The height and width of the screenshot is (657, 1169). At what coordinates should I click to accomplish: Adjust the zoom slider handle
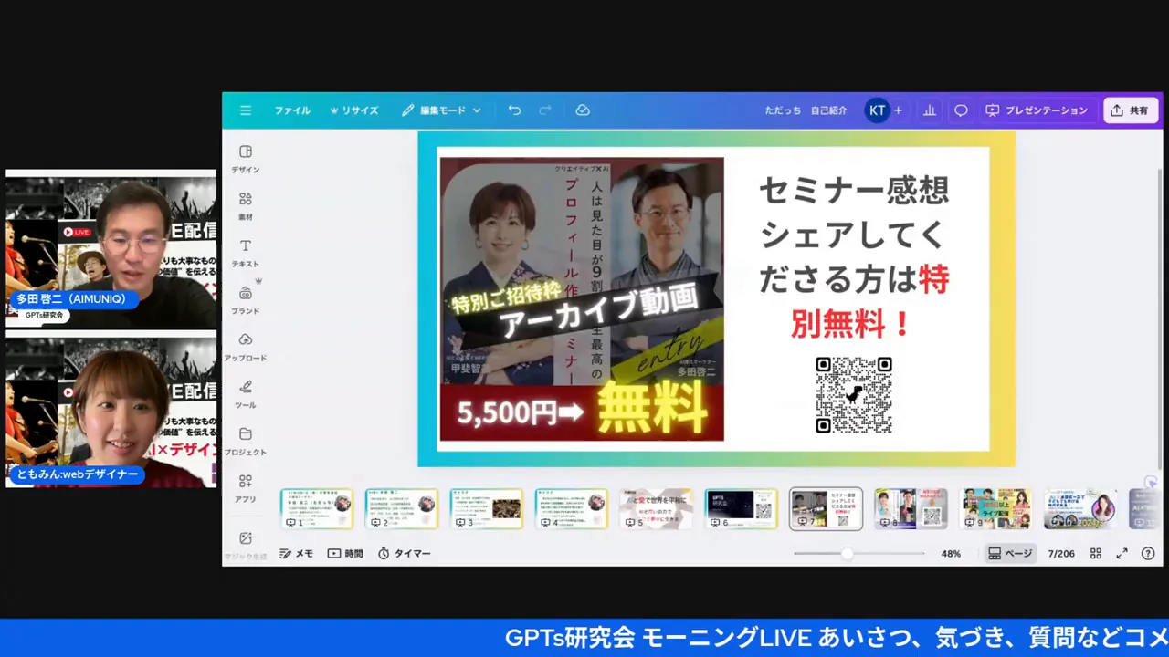click(x=848, y=554)
